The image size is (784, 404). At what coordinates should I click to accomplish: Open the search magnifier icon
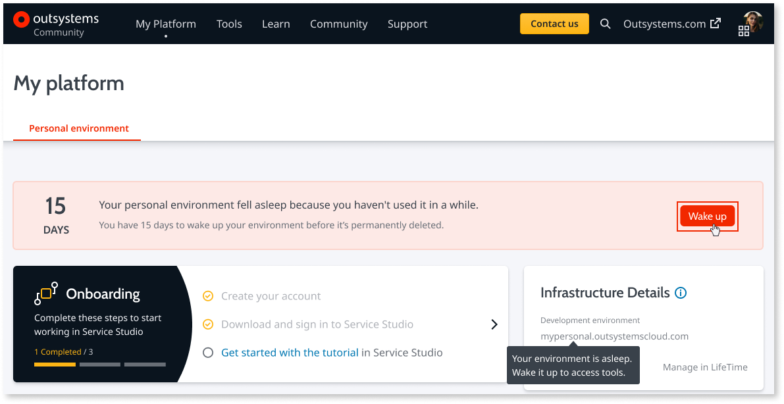click(606, 24)
